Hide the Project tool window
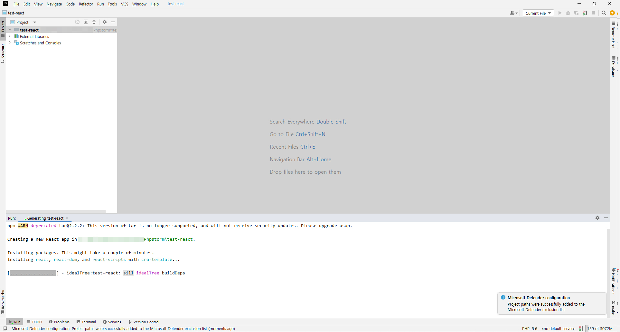 (x=113, y=22)
